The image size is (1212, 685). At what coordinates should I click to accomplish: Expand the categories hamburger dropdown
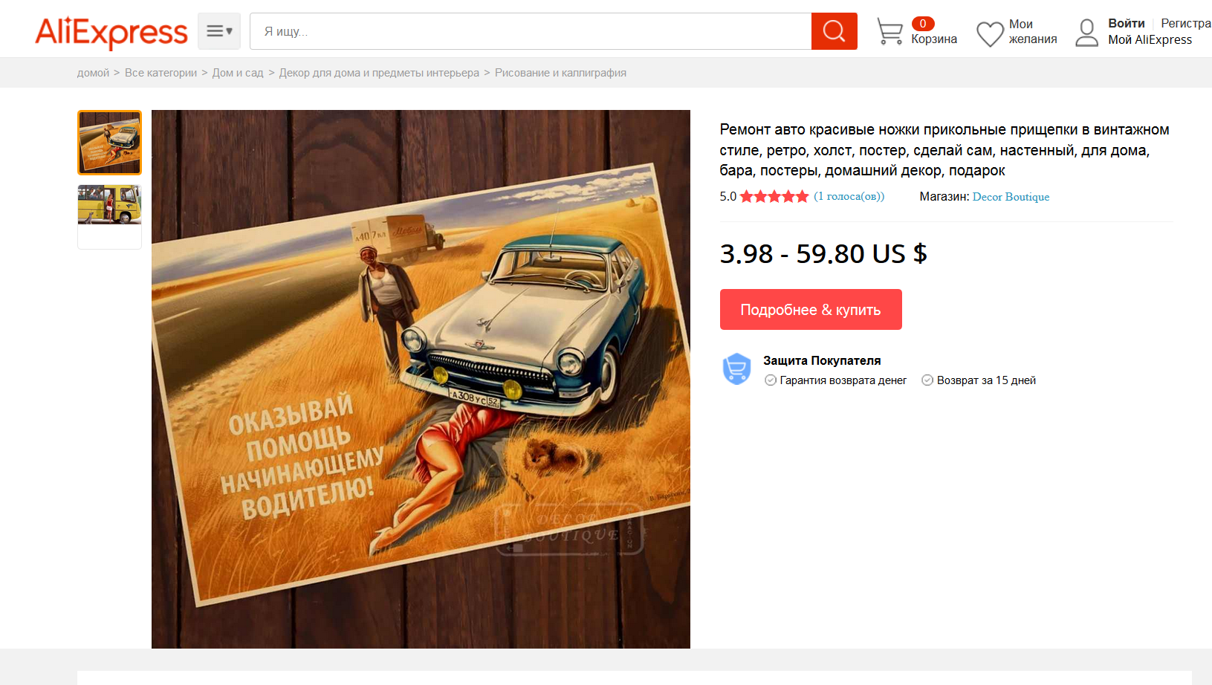tap(219, 31)
